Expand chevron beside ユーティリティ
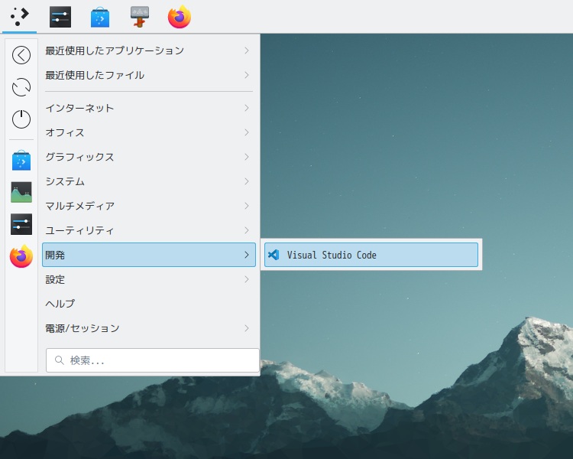573x459 pixels. coord(247,230)
